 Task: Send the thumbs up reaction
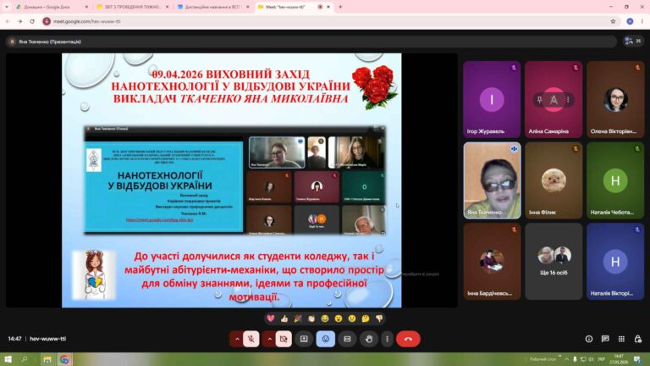pyautogui.click(x=284, y=319)
